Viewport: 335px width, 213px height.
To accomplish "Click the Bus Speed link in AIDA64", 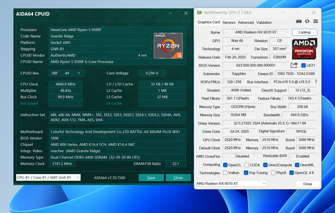I will pyautogui.click(x=29, y=104).
